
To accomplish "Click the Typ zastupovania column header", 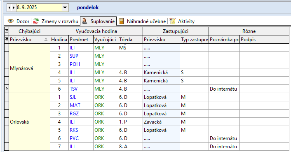I will 194,40.
